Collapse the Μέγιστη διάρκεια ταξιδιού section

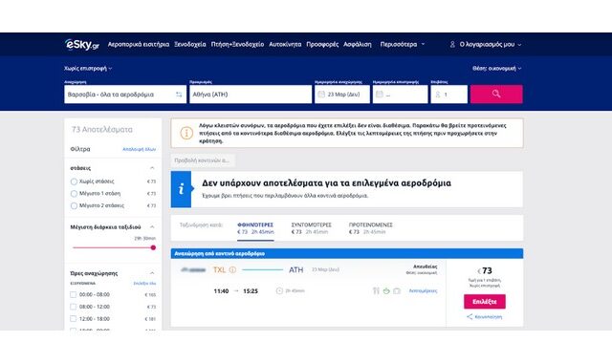pyautogui.click(x=152, y=227)
